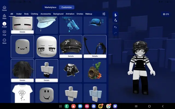175x109 pixels.
Task: Open the red contacts app in taskbar
Action: coord(74,106)
